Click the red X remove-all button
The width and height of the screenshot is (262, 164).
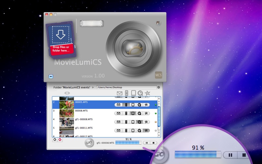60,139
